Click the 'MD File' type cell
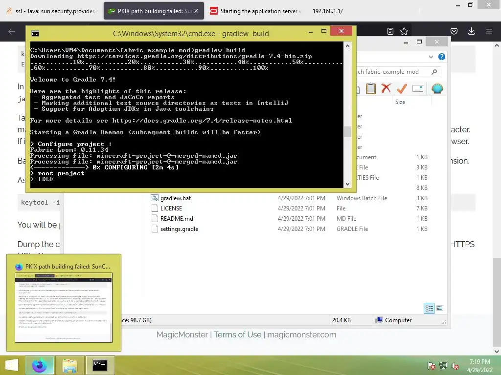 pyautogui.click(x=346, y=218)
